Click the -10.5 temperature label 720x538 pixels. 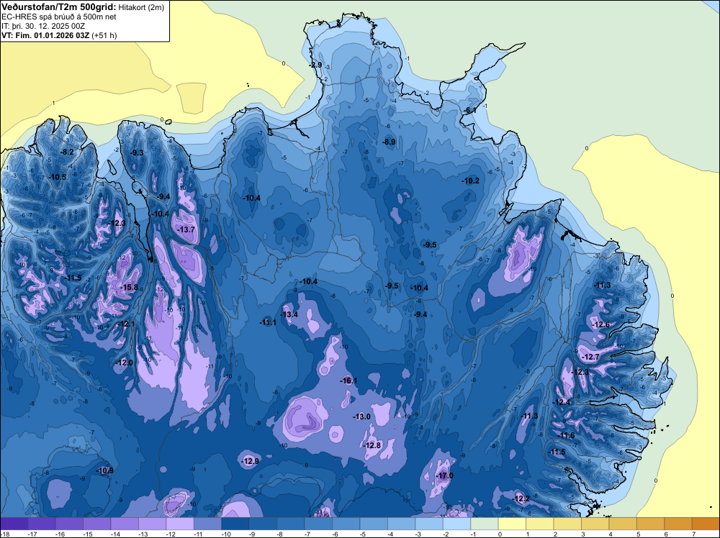[58, 177]
